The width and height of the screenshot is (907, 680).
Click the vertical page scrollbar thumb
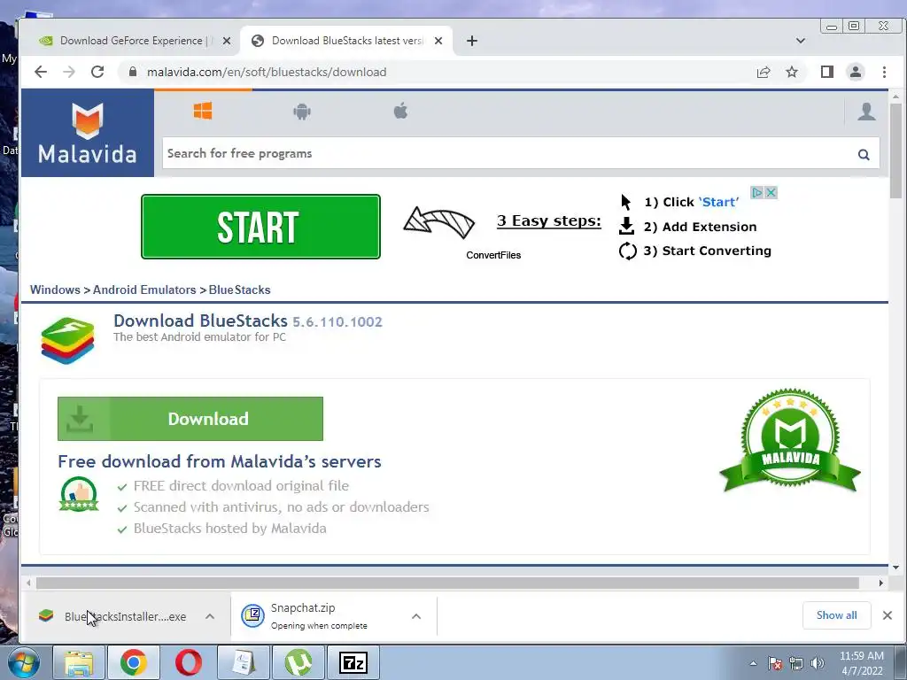point(895,151)
